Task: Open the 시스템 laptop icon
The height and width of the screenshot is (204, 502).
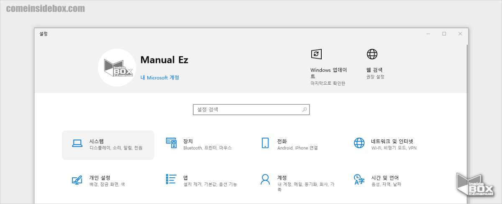Action: [77, 143]
